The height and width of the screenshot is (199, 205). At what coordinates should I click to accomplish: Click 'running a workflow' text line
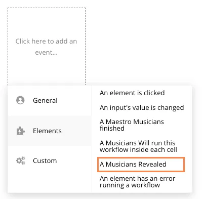[130, 185]
